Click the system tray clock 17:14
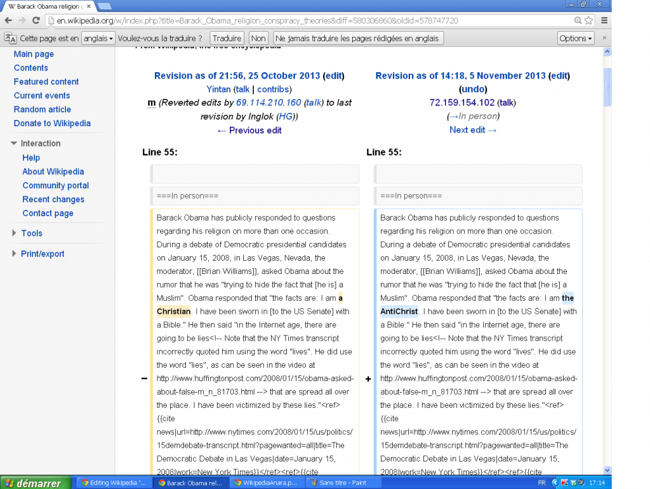 [597, 483]
